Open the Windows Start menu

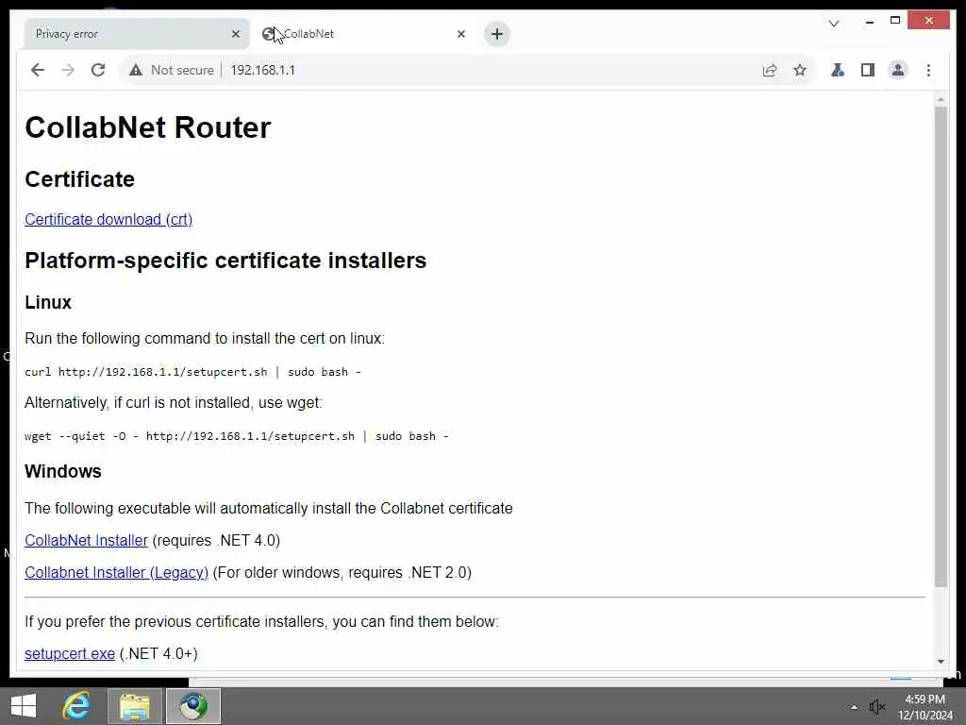(x=24, y=706)
